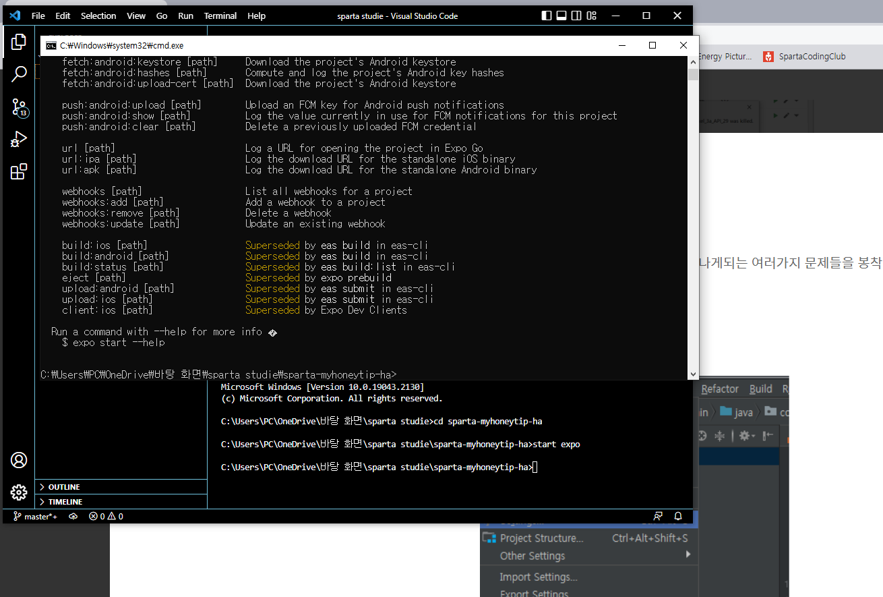Click the '$ expo start --help' line in cmd
The image size is (883, 597).
click(113, 343)
